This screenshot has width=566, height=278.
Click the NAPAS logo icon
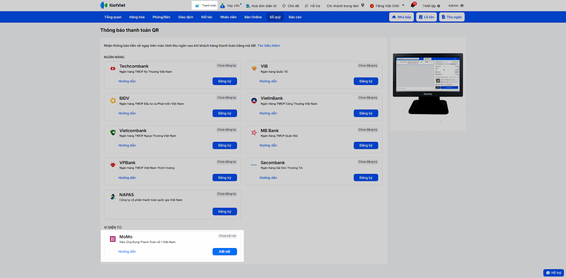coord(113,197)
